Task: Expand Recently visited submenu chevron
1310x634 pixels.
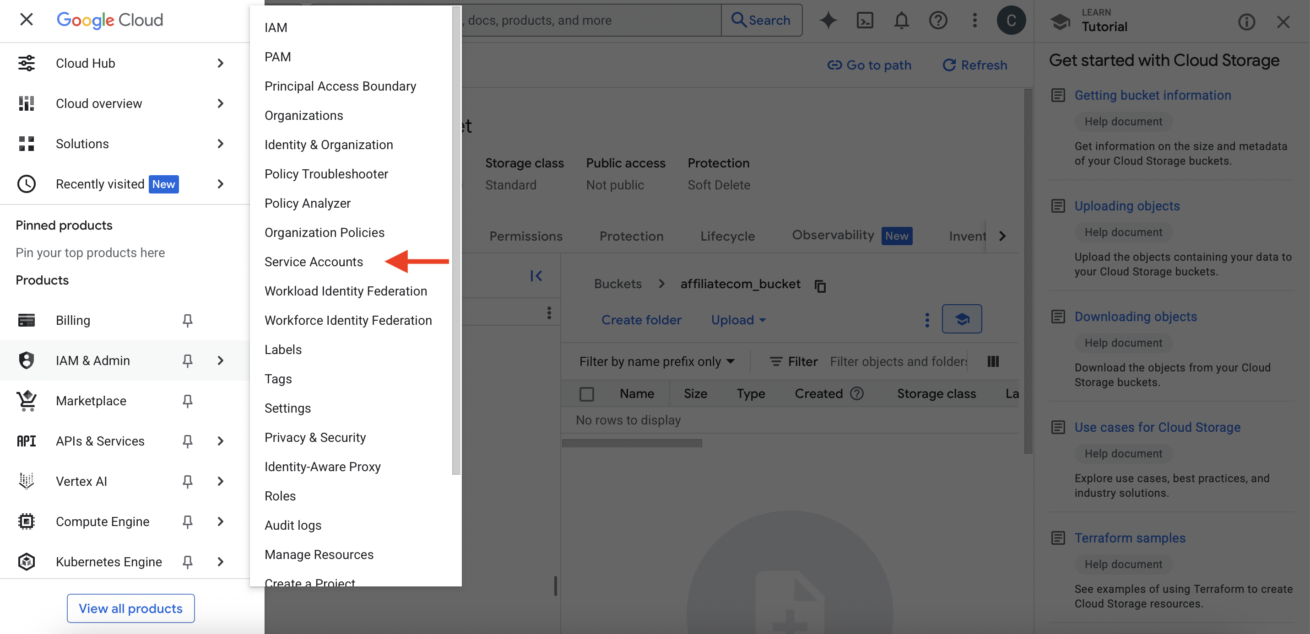Action: (220, 184)
